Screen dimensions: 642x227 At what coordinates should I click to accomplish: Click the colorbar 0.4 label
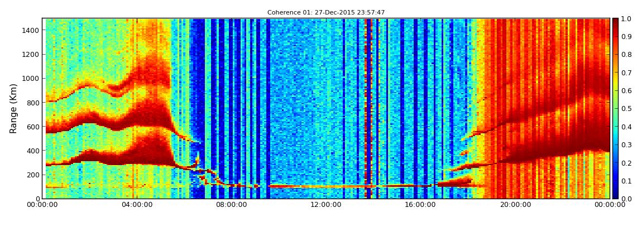(626, 127)
